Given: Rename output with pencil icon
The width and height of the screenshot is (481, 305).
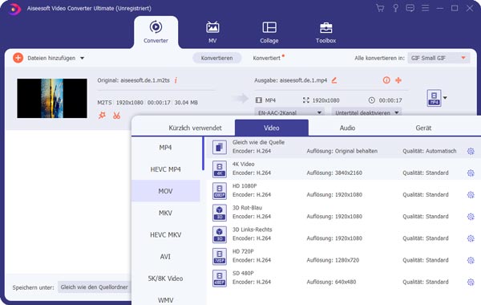Looking at the screenshot, I should point(334,80).
